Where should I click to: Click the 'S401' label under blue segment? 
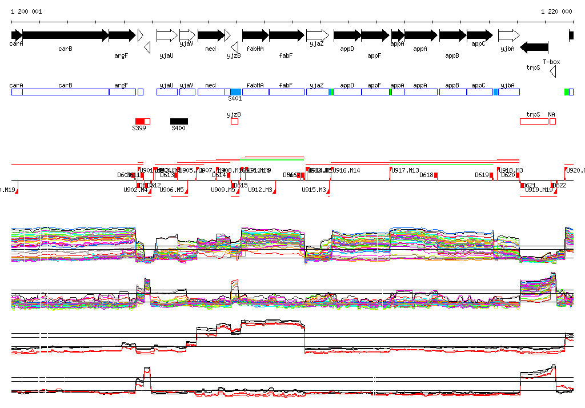235,98
